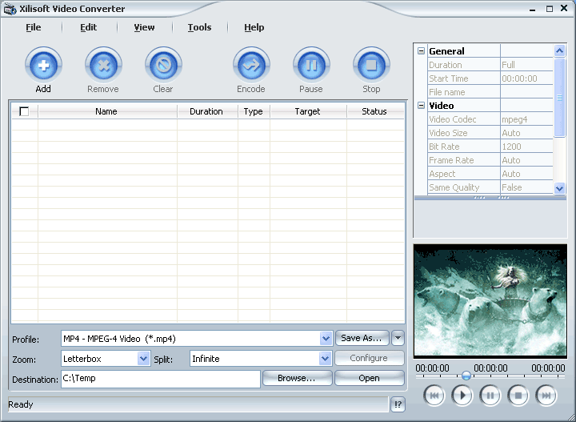Open the File menu
This screenshot has height=422, width=576.
(x=34, y=27)
